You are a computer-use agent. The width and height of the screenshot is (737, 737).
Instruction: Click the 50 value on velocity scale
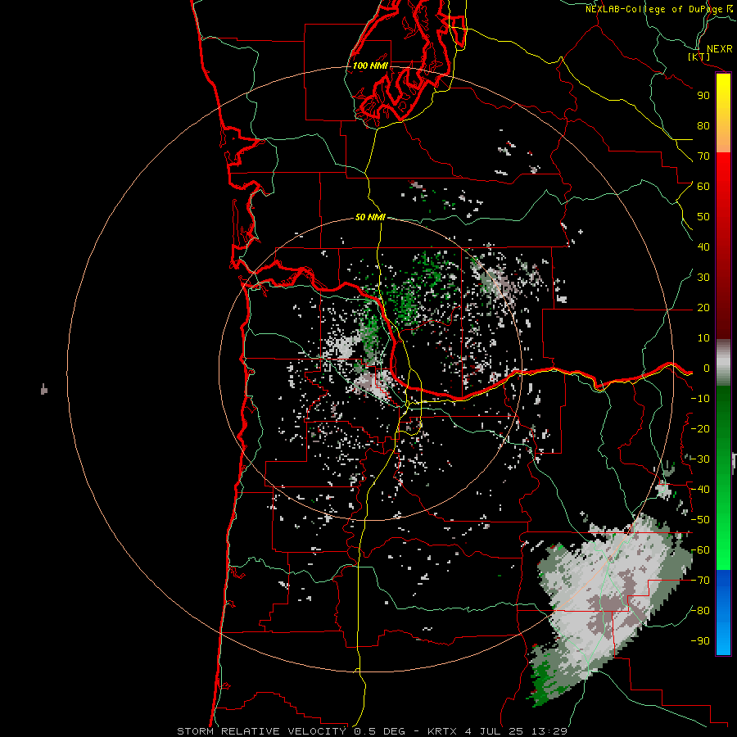pos(703,217)
